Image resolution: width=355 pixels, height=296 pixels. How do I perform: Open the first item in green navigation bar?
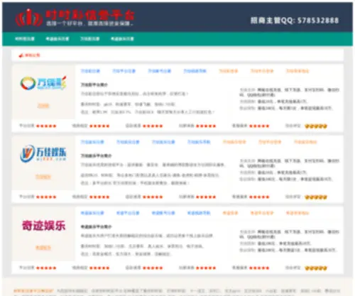click(25, 39)
